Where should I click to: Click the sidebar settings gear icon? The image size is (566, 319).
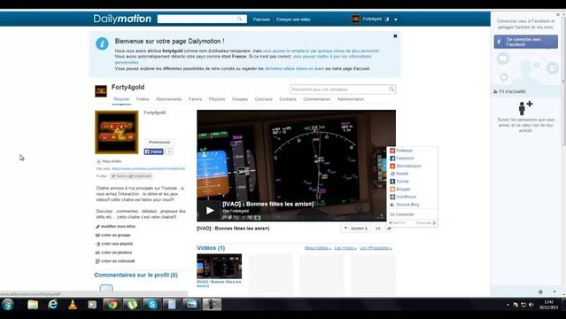tap(540, 292)
